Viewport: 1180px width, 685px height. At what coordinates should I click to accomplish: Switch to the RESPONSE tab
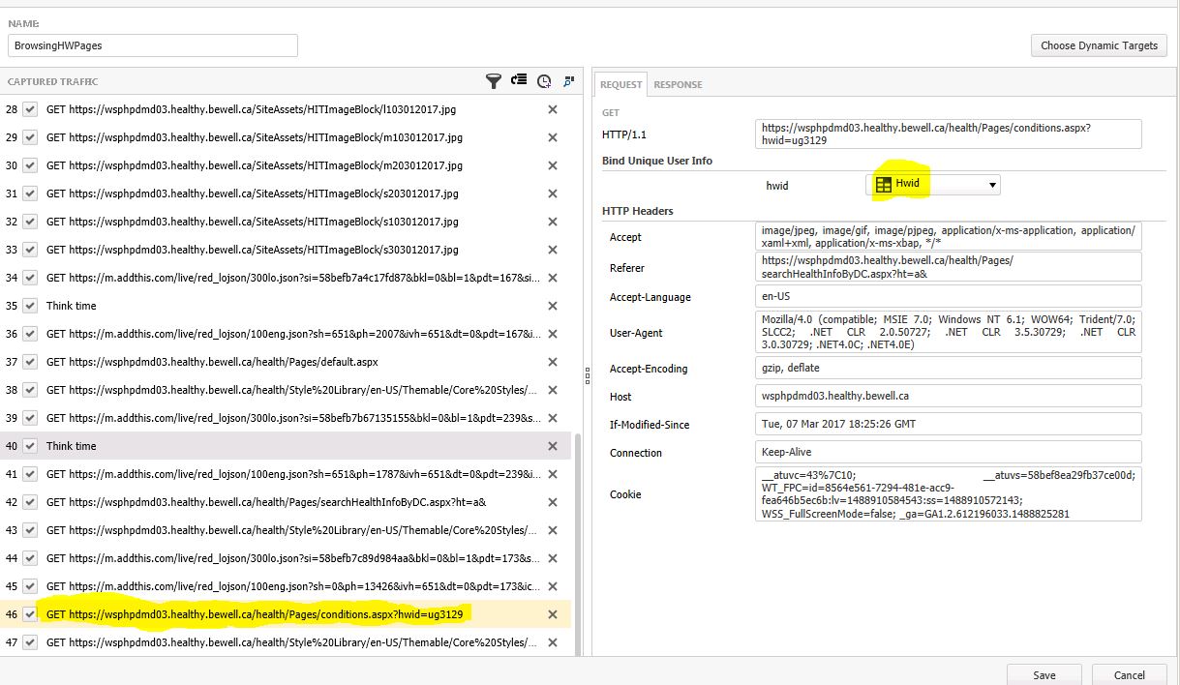coord(678,85)
